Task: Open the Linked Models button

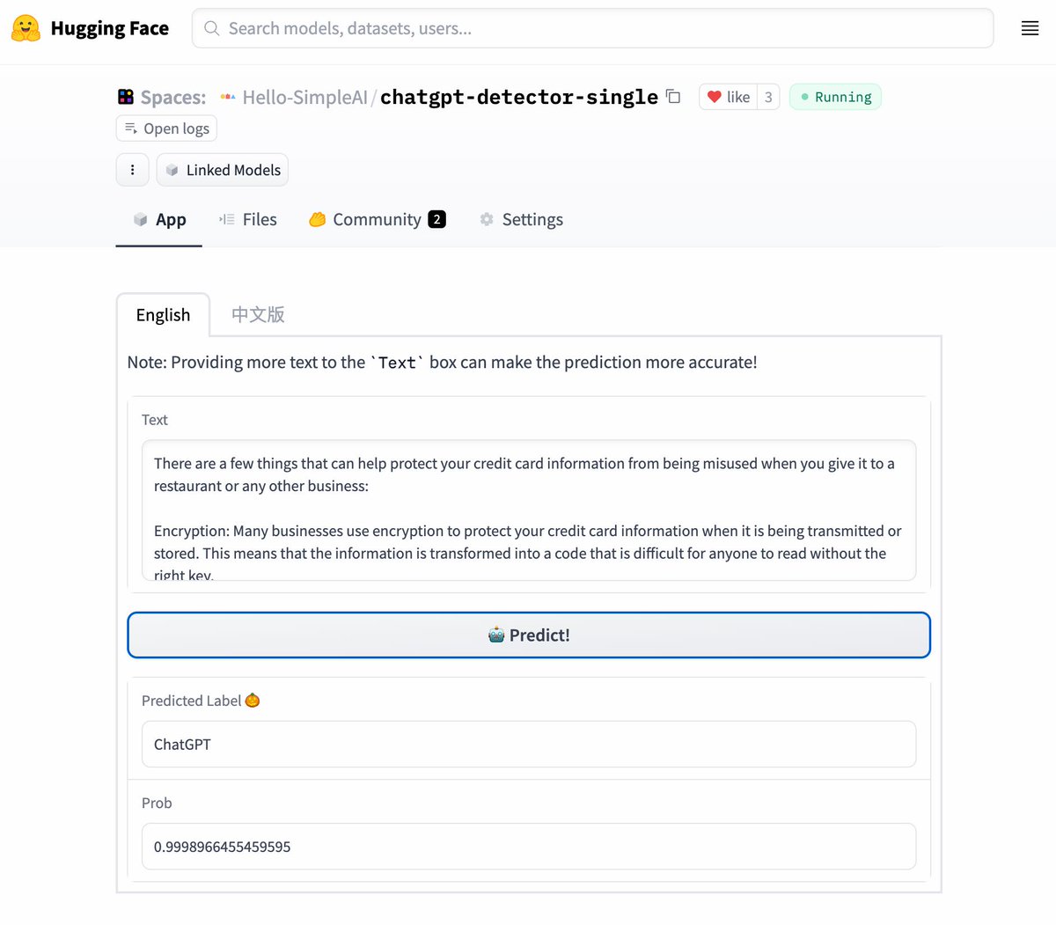Action: 223,170
